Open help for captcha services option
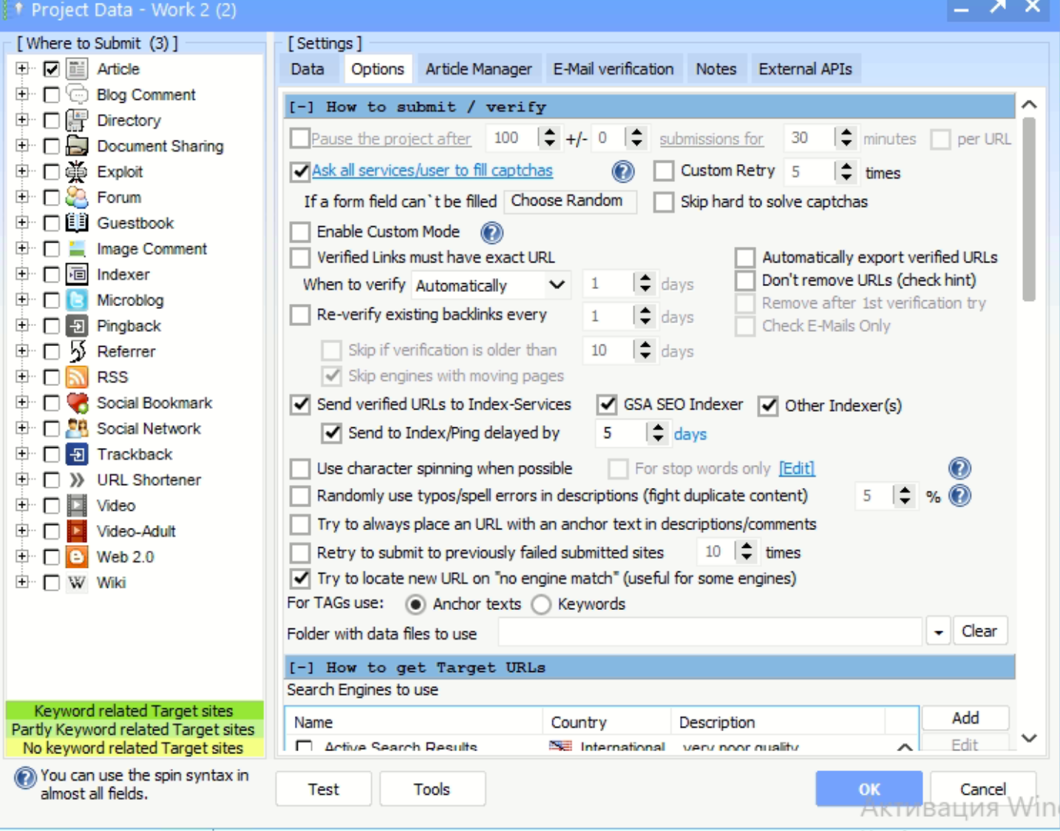Screen dimensions: 1060x831 click(623, 172)
